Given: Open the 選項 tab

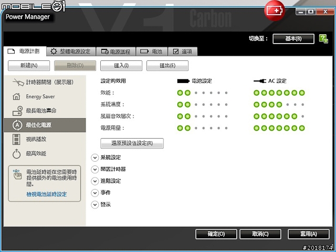Looking at the screenshot, I should point(183,51).
